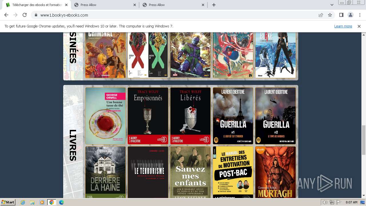Close the bookys-ebooks tab
The height and width of the screenshot is (206, 366).
66,5
